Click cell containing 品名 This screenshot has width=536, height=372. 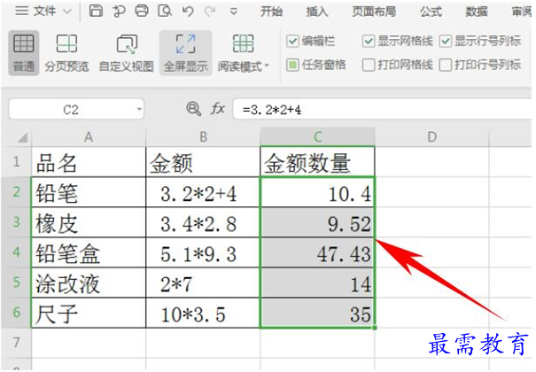[89, 162]
